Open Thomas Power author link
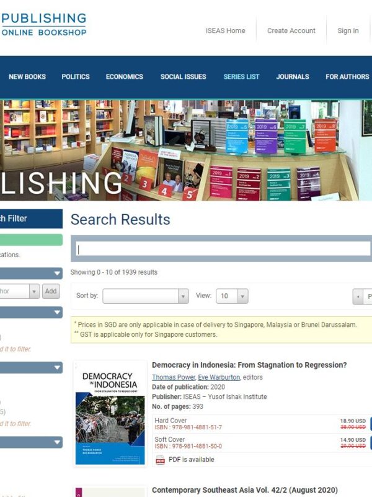This screenshot has width=372, height=497. pyautogui.click(x=174, y=377)
